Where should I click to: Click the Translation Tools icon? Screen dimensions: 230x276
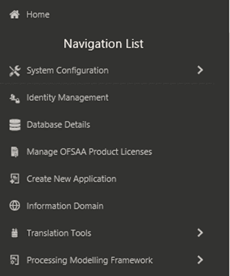tap(14, 233)
